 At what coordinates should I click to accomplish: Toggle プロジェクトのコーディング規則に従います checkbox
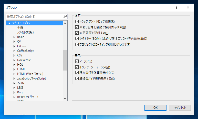coord(77,45)
